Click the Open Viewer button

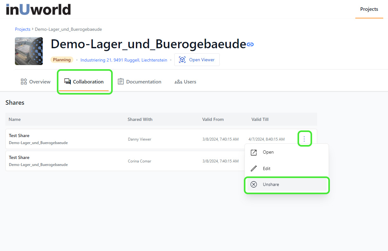click(197, 60)
